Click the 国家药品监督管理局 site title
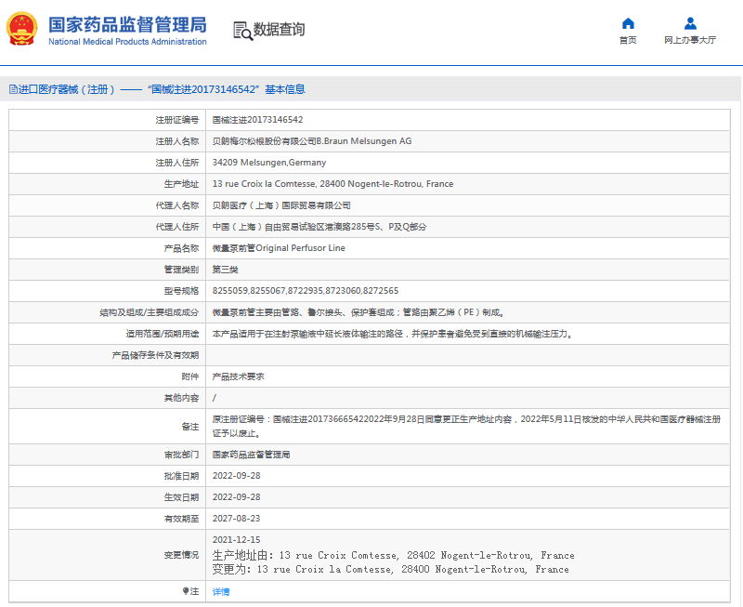The height and width of the screenshot is (607, 743). [x=127, y=24]
